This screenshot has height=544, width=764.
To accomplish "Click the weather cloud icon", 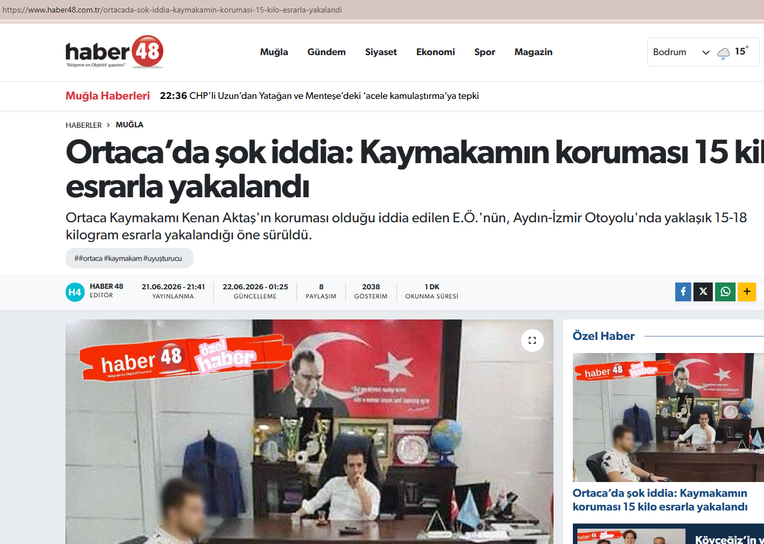I will coord(724,53).
